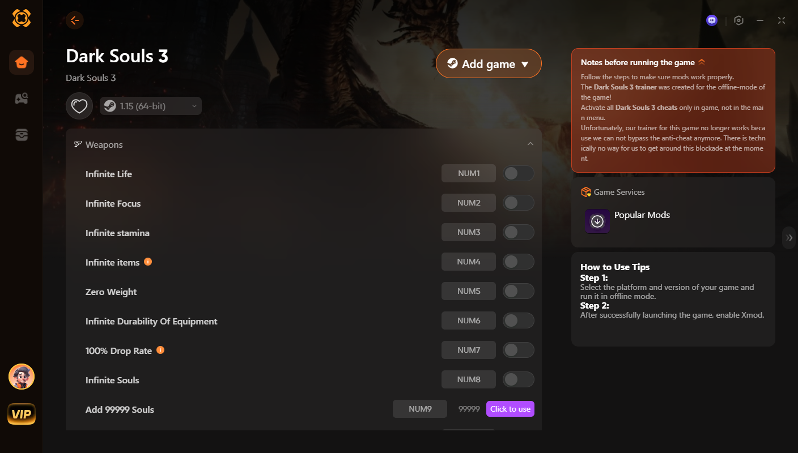Viewport: 798px width, 453px height.
Task: Open the Discord icon in the title bar
Action: pos(712,20)
